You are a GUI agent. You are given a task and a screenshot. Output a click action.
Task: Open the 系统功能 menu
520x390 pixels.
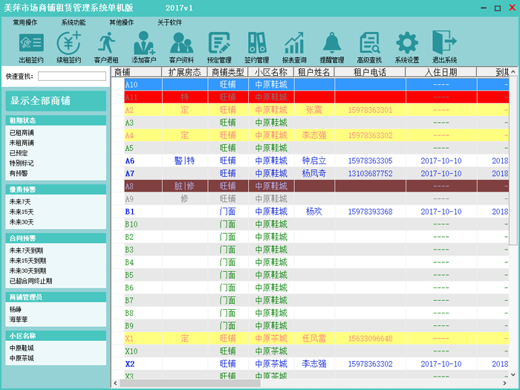pyautogui.click(x=74, y=22)
